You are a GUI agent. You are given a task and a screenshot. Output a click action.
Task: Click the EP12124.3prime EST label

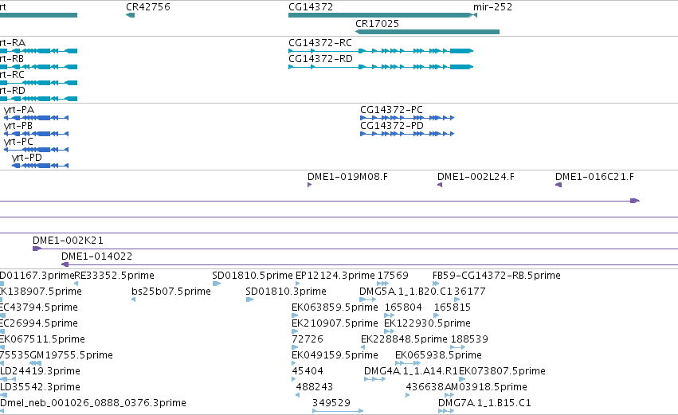click(335, 276)
